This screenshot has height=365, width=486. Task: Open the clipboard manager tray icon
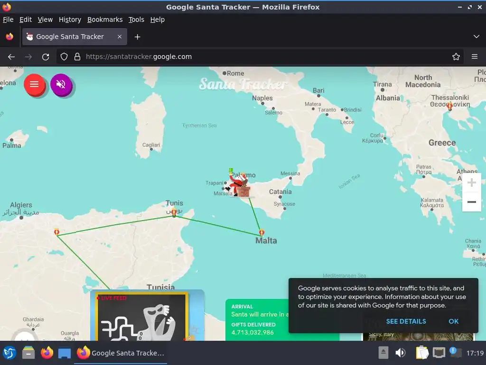(422, 353)
